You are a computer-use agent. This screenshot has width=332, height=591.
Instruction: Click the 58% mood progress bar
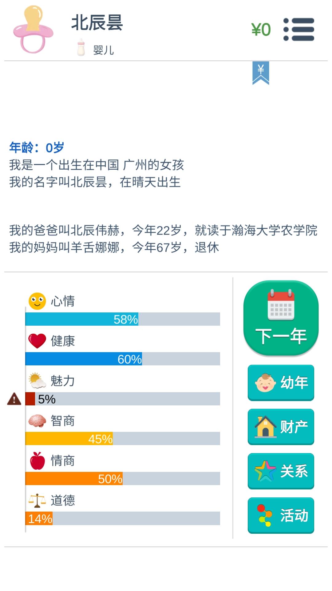123,319
